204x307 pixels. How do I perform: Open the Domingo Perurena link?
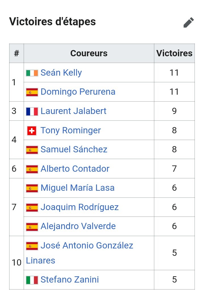[x=78, y=92]
